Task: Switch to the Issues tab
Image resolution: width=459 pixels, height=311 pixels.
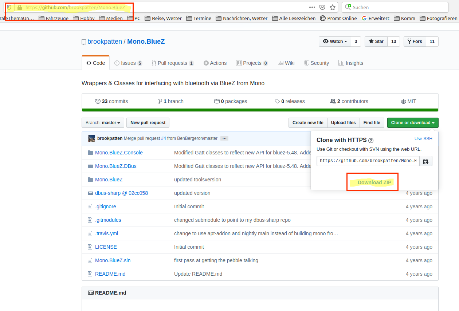Action: [128, 63]
